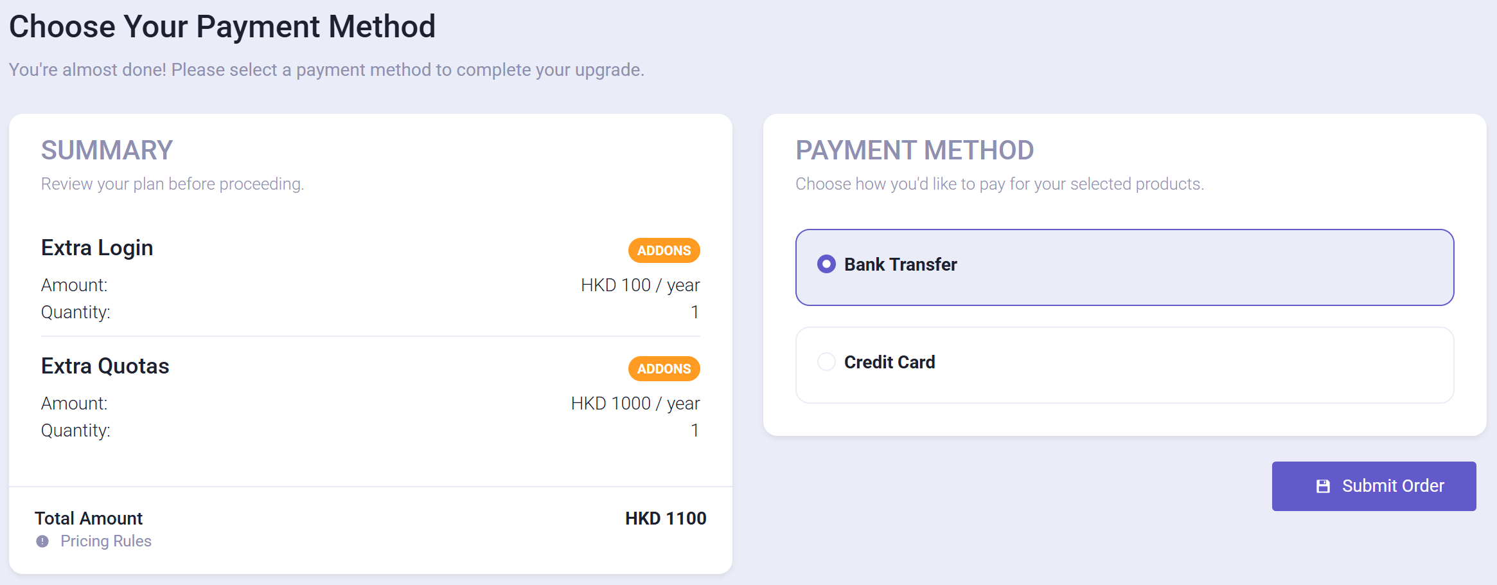
Task: Choose the Credit Card payment card
Action: [x=1124, y=365]
